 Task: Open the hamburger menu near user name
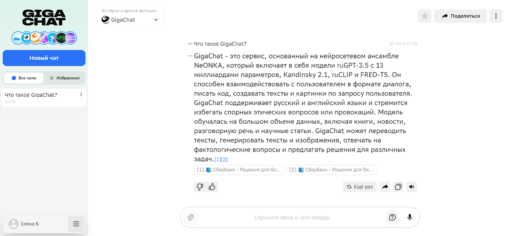pyautogui.click(x=76, y=224)
